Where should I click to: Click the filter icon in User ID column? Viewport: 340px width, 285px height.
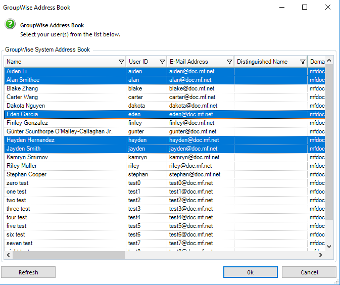162,62
